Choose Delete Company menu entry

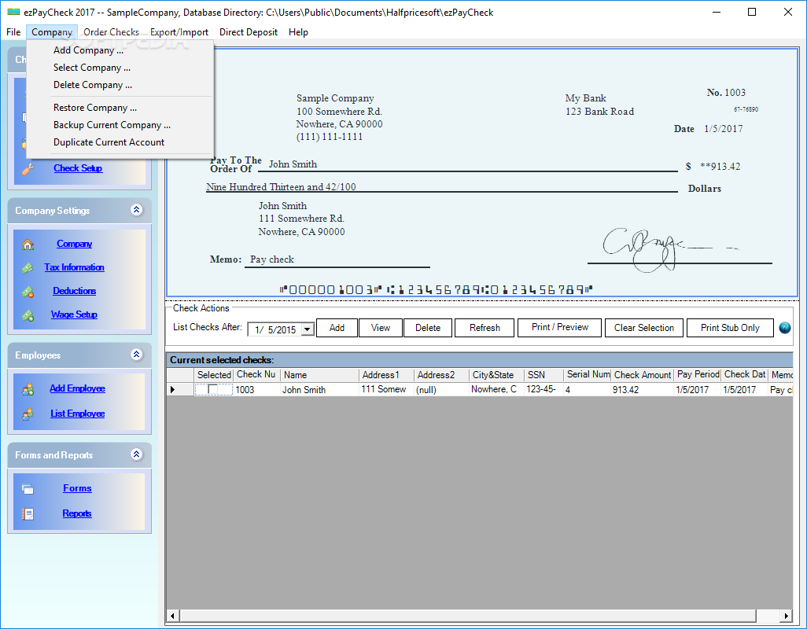tap(120, 85)
